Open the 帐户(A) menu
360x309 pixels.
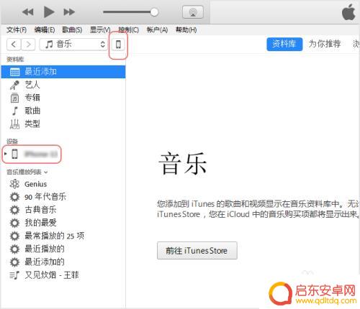click(157, 30)
